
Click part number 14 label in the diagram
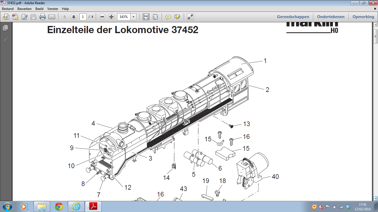(x=166, y=178)
